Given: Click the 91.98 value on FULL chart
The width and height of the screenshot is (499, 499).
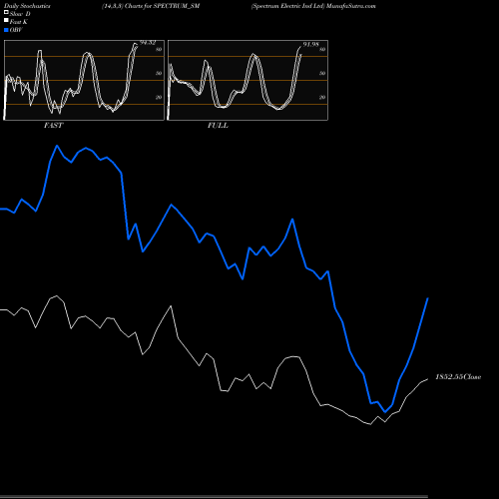Looking at the screenshot, I should point(310,44).
